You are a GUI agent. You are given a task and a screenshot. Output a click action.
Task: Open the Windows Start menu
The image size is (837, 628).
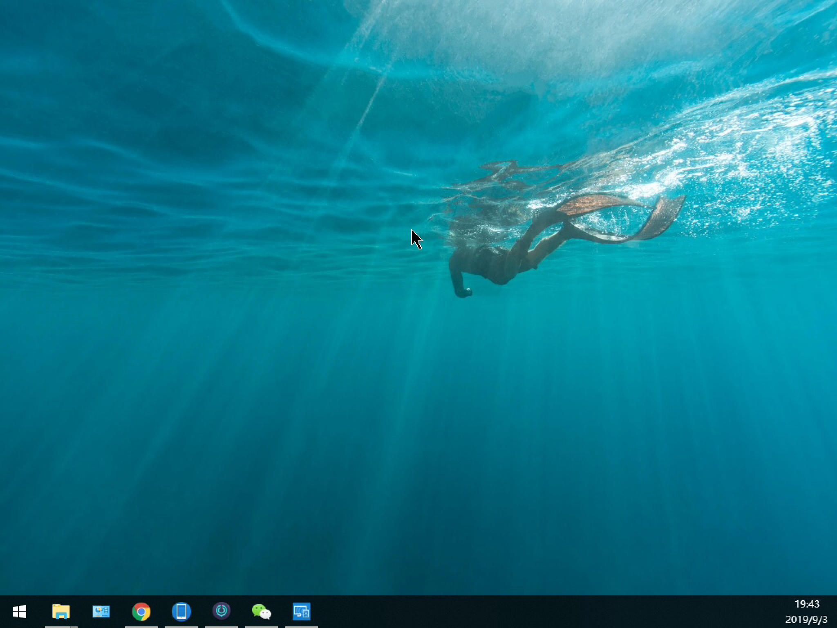19,612
